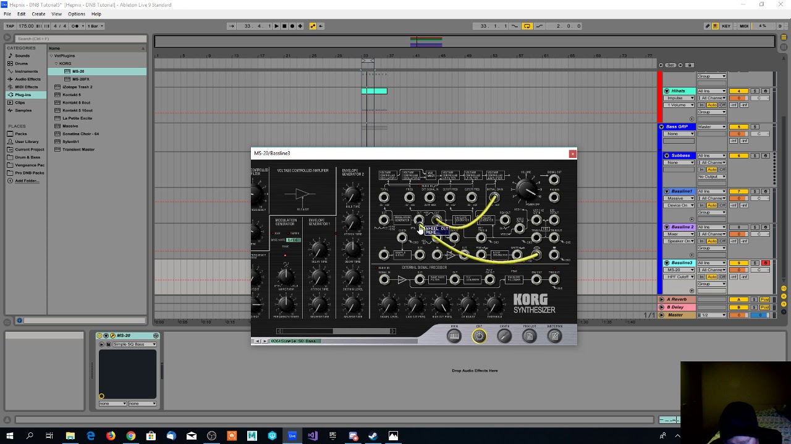Solo the Hihats track
This screenshot has height=444, width=791.
(755, 91)
